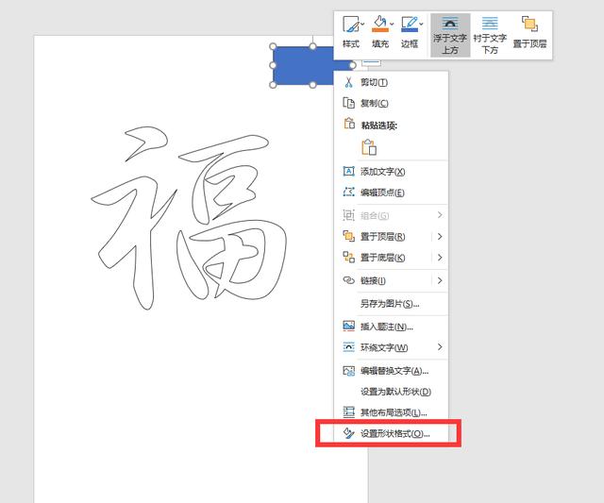The width and height of the screenshot is (604, 503).
Task: Toggle 浮于文字上方 wrap option
Action: pyautogui.click(x=450, y=36)
